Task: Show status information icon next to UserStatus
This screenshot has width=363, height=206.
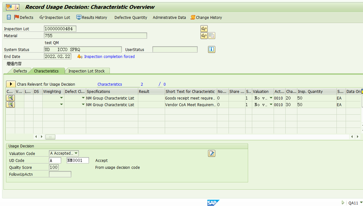Action: (211, 49)
